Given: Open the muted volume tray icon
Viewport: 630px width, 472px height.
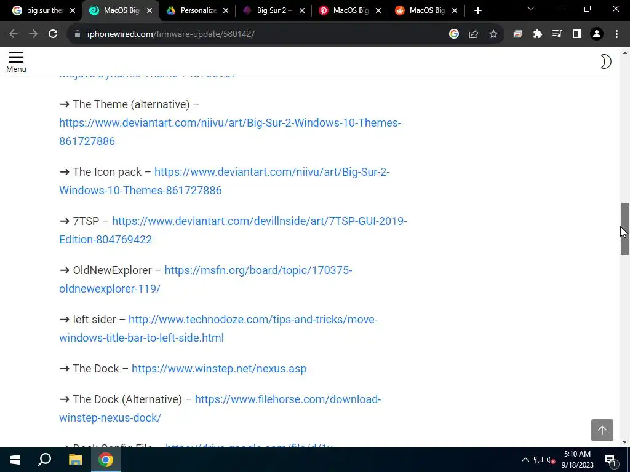Looking at the screenshot, I should [551, 460].
